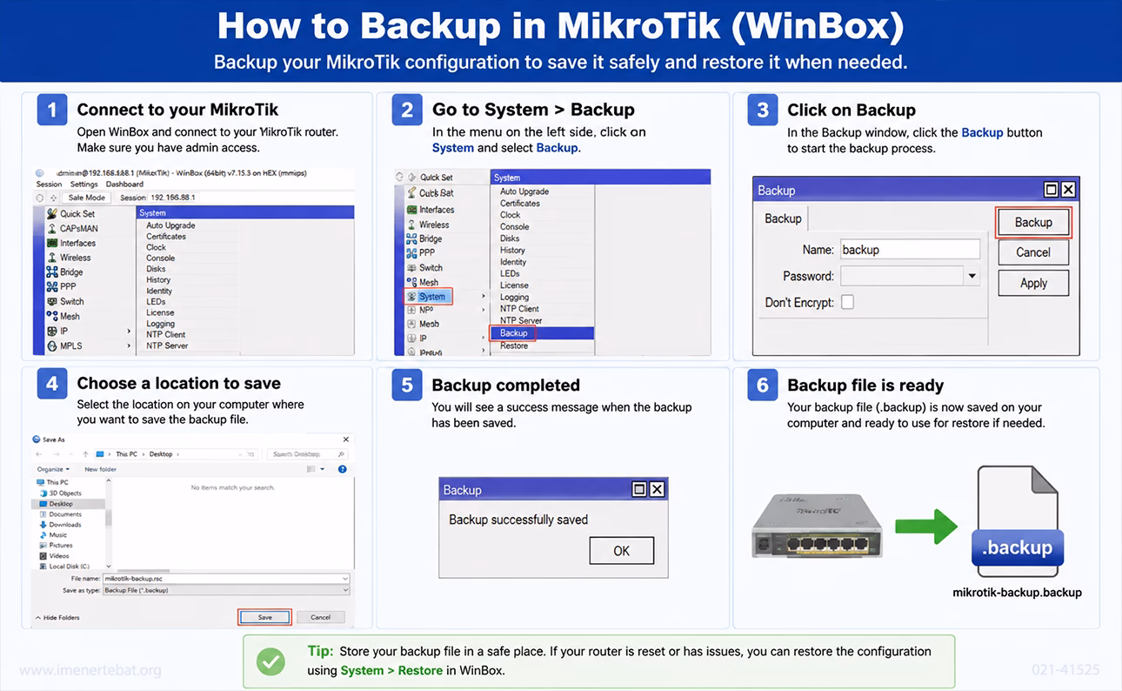1122x691 pixels.
Task: Click License in step 1 System menu
Action: point(160,312)
